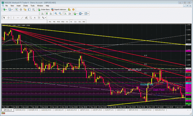Switch chart to line chart type
193x116 pixels.
pyautogui.click(x=51, y=14)
